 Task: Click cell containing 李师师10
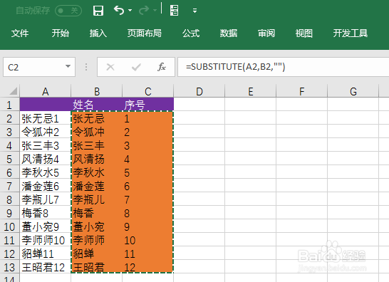tap(45, 240)
